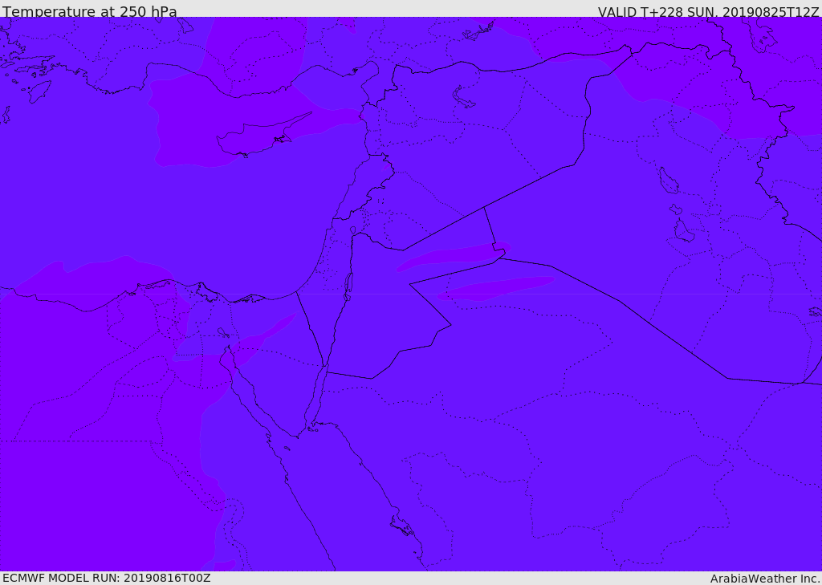822x585 pixels.
Task: Click the 'Temperature at 250 hPa' title text
Action: coord(90,11)
